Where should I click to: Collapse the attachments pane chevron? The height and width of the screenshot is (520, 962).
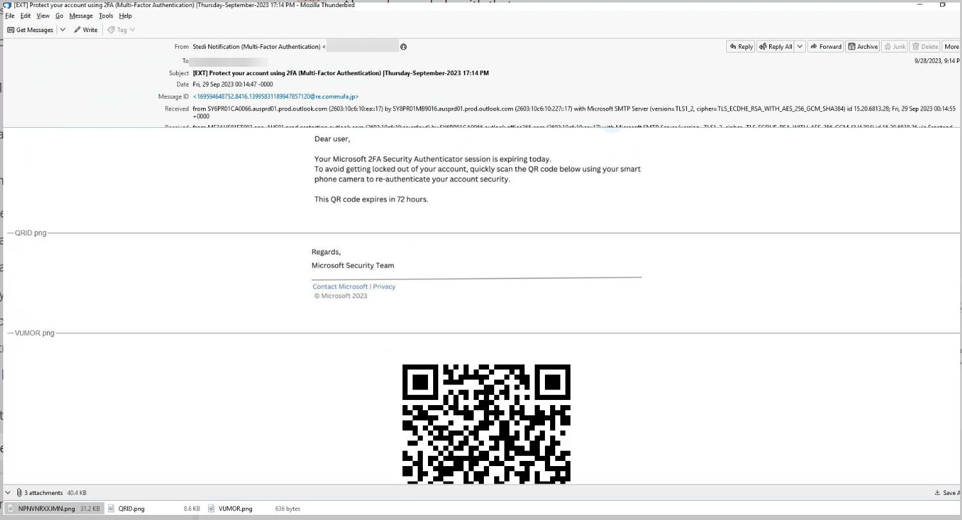click(x=8, y=493)
